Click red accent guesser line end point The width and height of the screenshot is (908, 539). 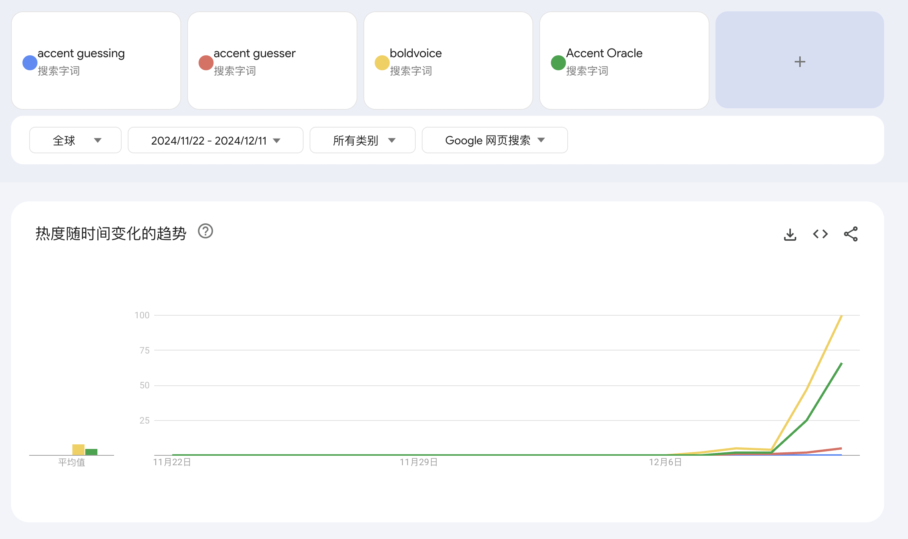pos(841,449)
